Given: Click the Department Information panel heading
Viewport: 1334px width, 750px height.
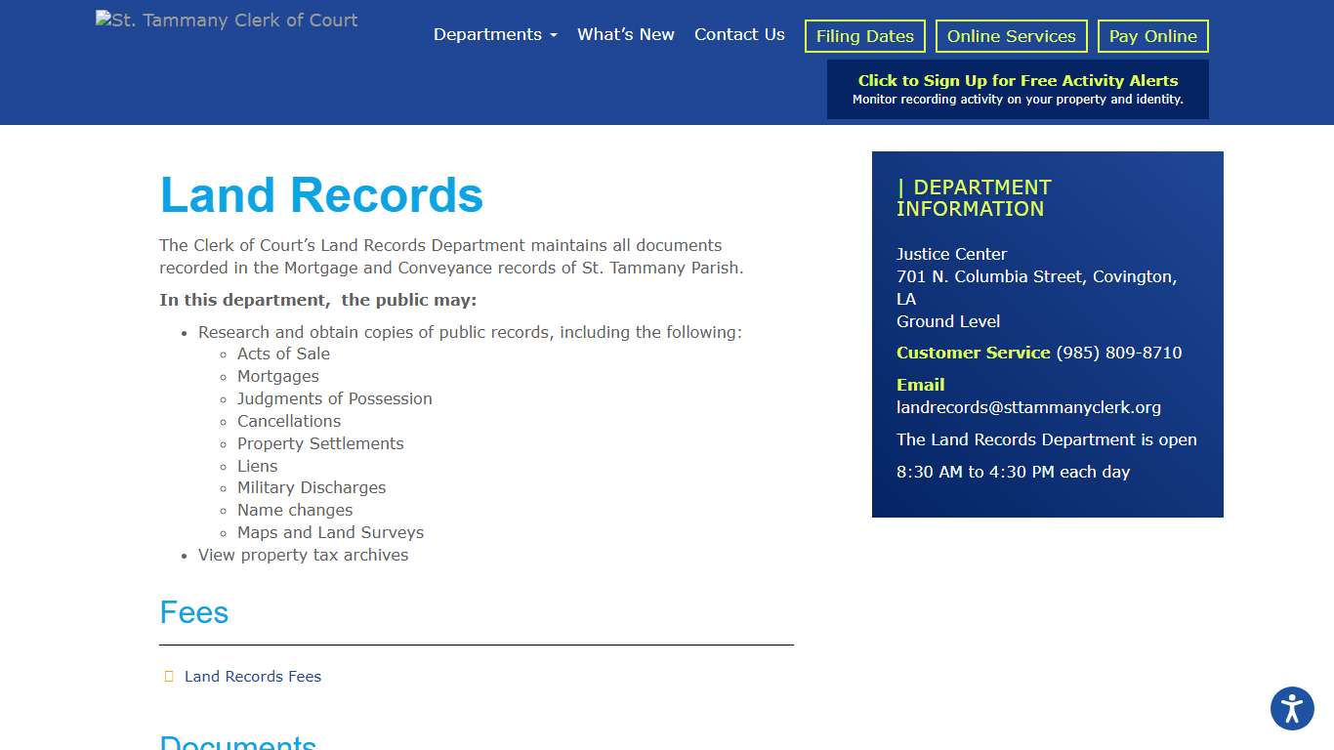Looking at the screenshot, I should click(x=974, y=197).
